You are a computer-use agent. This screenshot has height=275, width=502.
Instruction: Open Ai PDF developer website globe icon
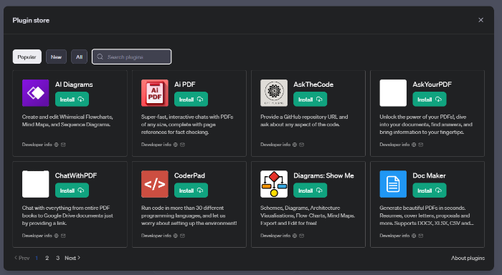coord(176,145)
